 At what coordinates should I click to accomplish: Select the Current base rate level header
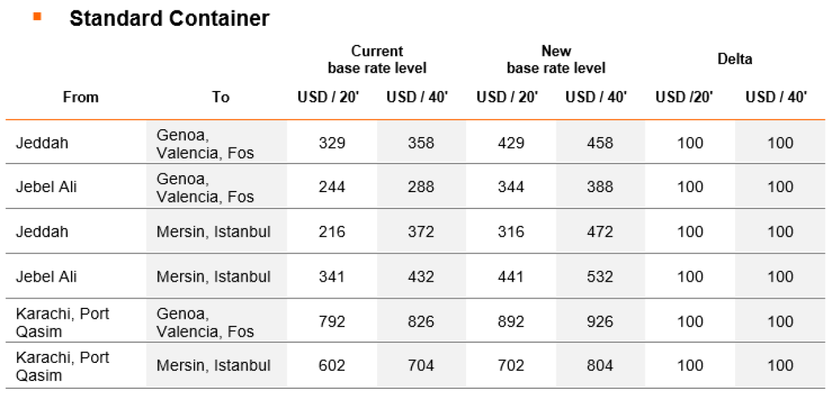377,59
